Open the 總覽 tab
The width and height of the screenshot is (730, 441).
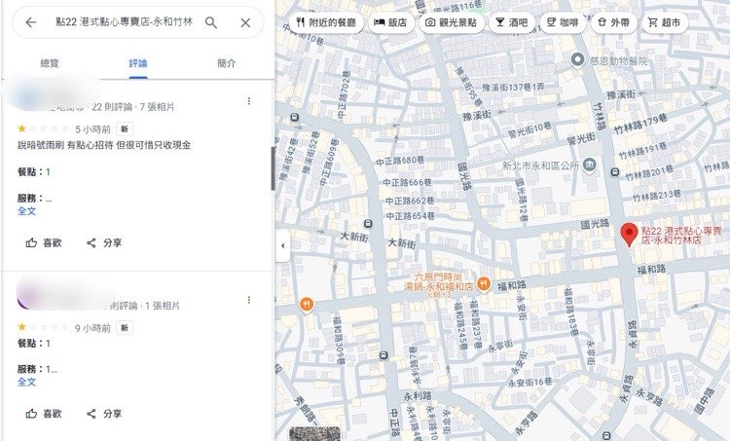pyautogui.click(x=49, y=63)
